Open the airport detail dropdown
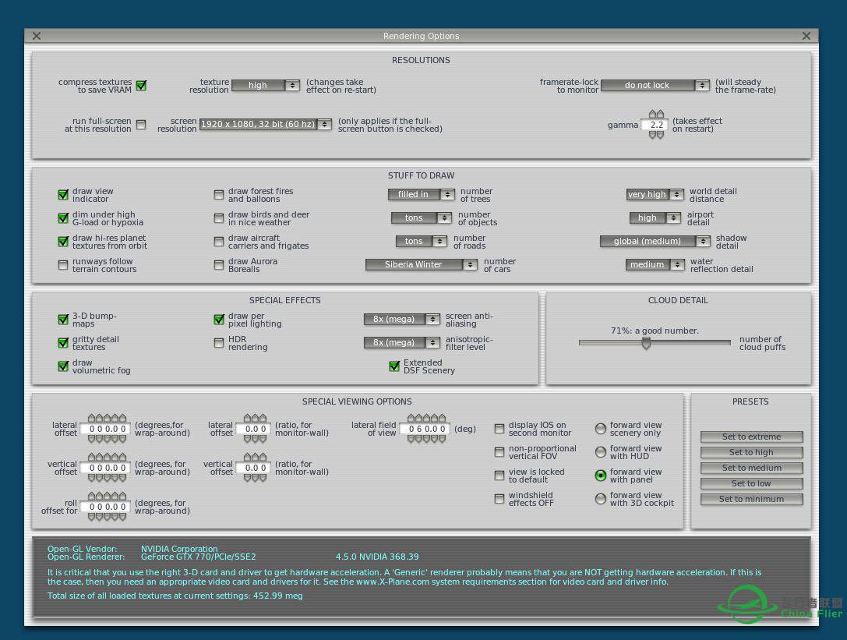Viewport: 847px width, 640px height. click(x=655, y=217)
